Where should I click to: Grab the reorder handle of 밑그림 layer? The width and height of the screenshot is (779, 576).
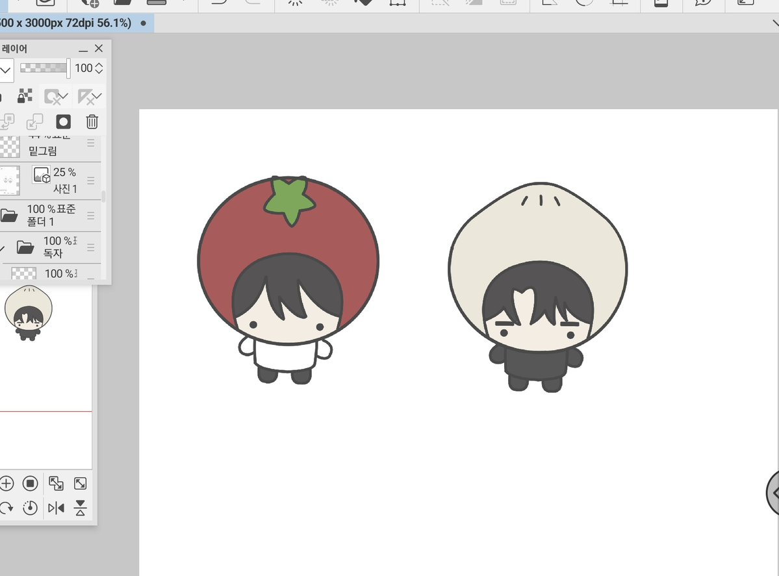pos(90,143)
